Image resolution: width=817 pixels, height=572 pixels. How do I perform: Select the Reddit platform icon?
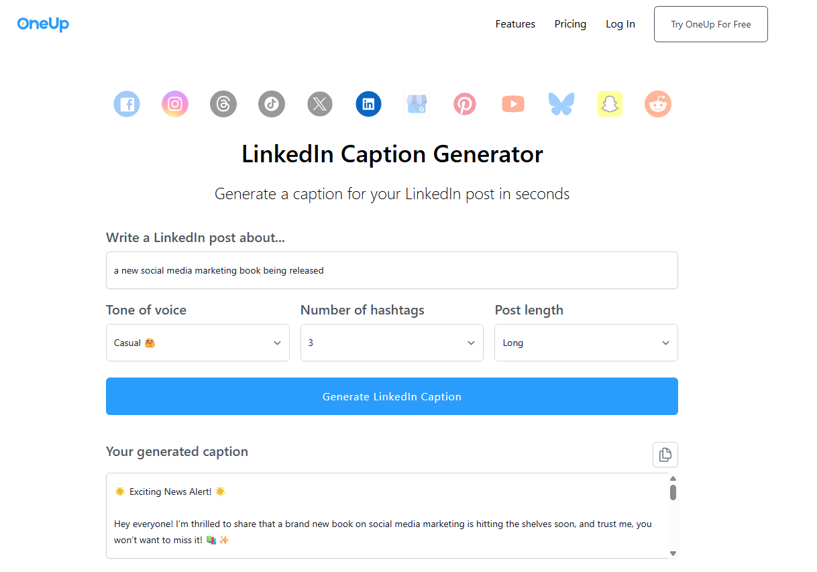[x=657, y=104]
